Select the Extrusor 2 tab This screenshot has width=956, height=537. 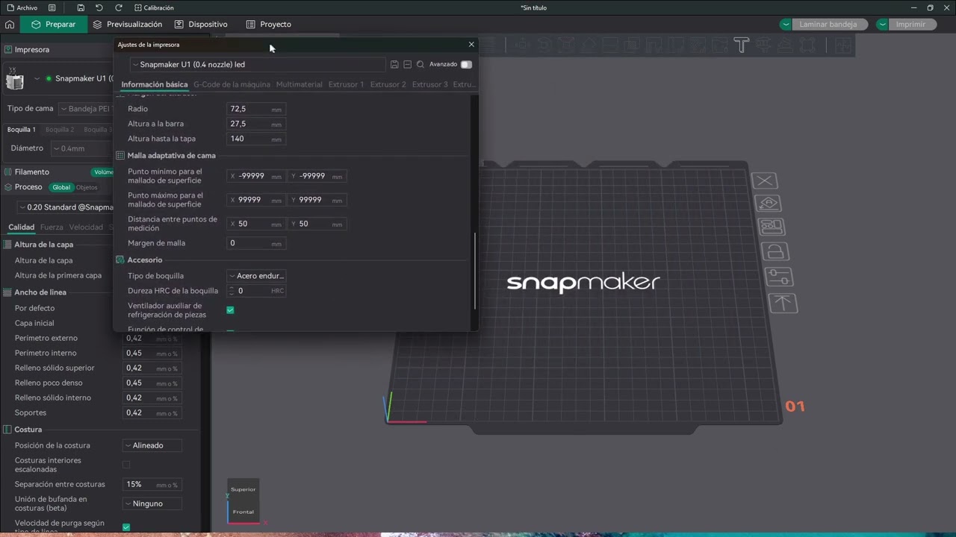click(x=388, y=84)
